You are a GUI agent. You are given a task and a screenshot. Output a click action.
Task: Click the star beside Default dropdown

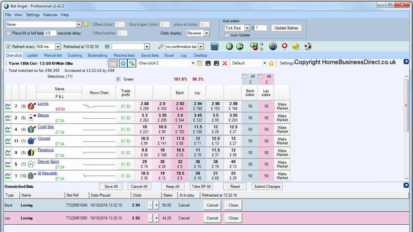click(x=271, y=63)
